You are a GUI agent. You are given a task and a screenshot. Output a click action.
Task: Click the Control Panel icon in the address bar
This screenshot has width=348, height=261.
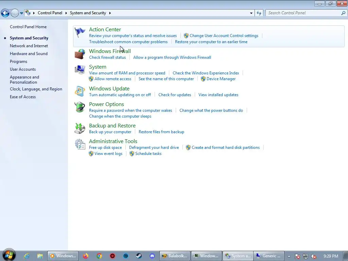tap(28, 13)
